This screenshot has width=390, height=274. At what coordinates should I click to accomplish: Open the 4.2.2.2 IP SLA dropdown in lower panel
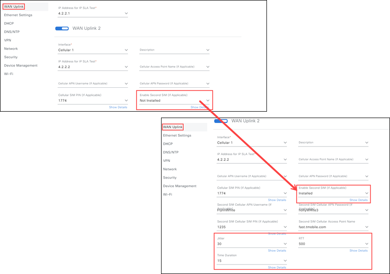pos(285,160)
